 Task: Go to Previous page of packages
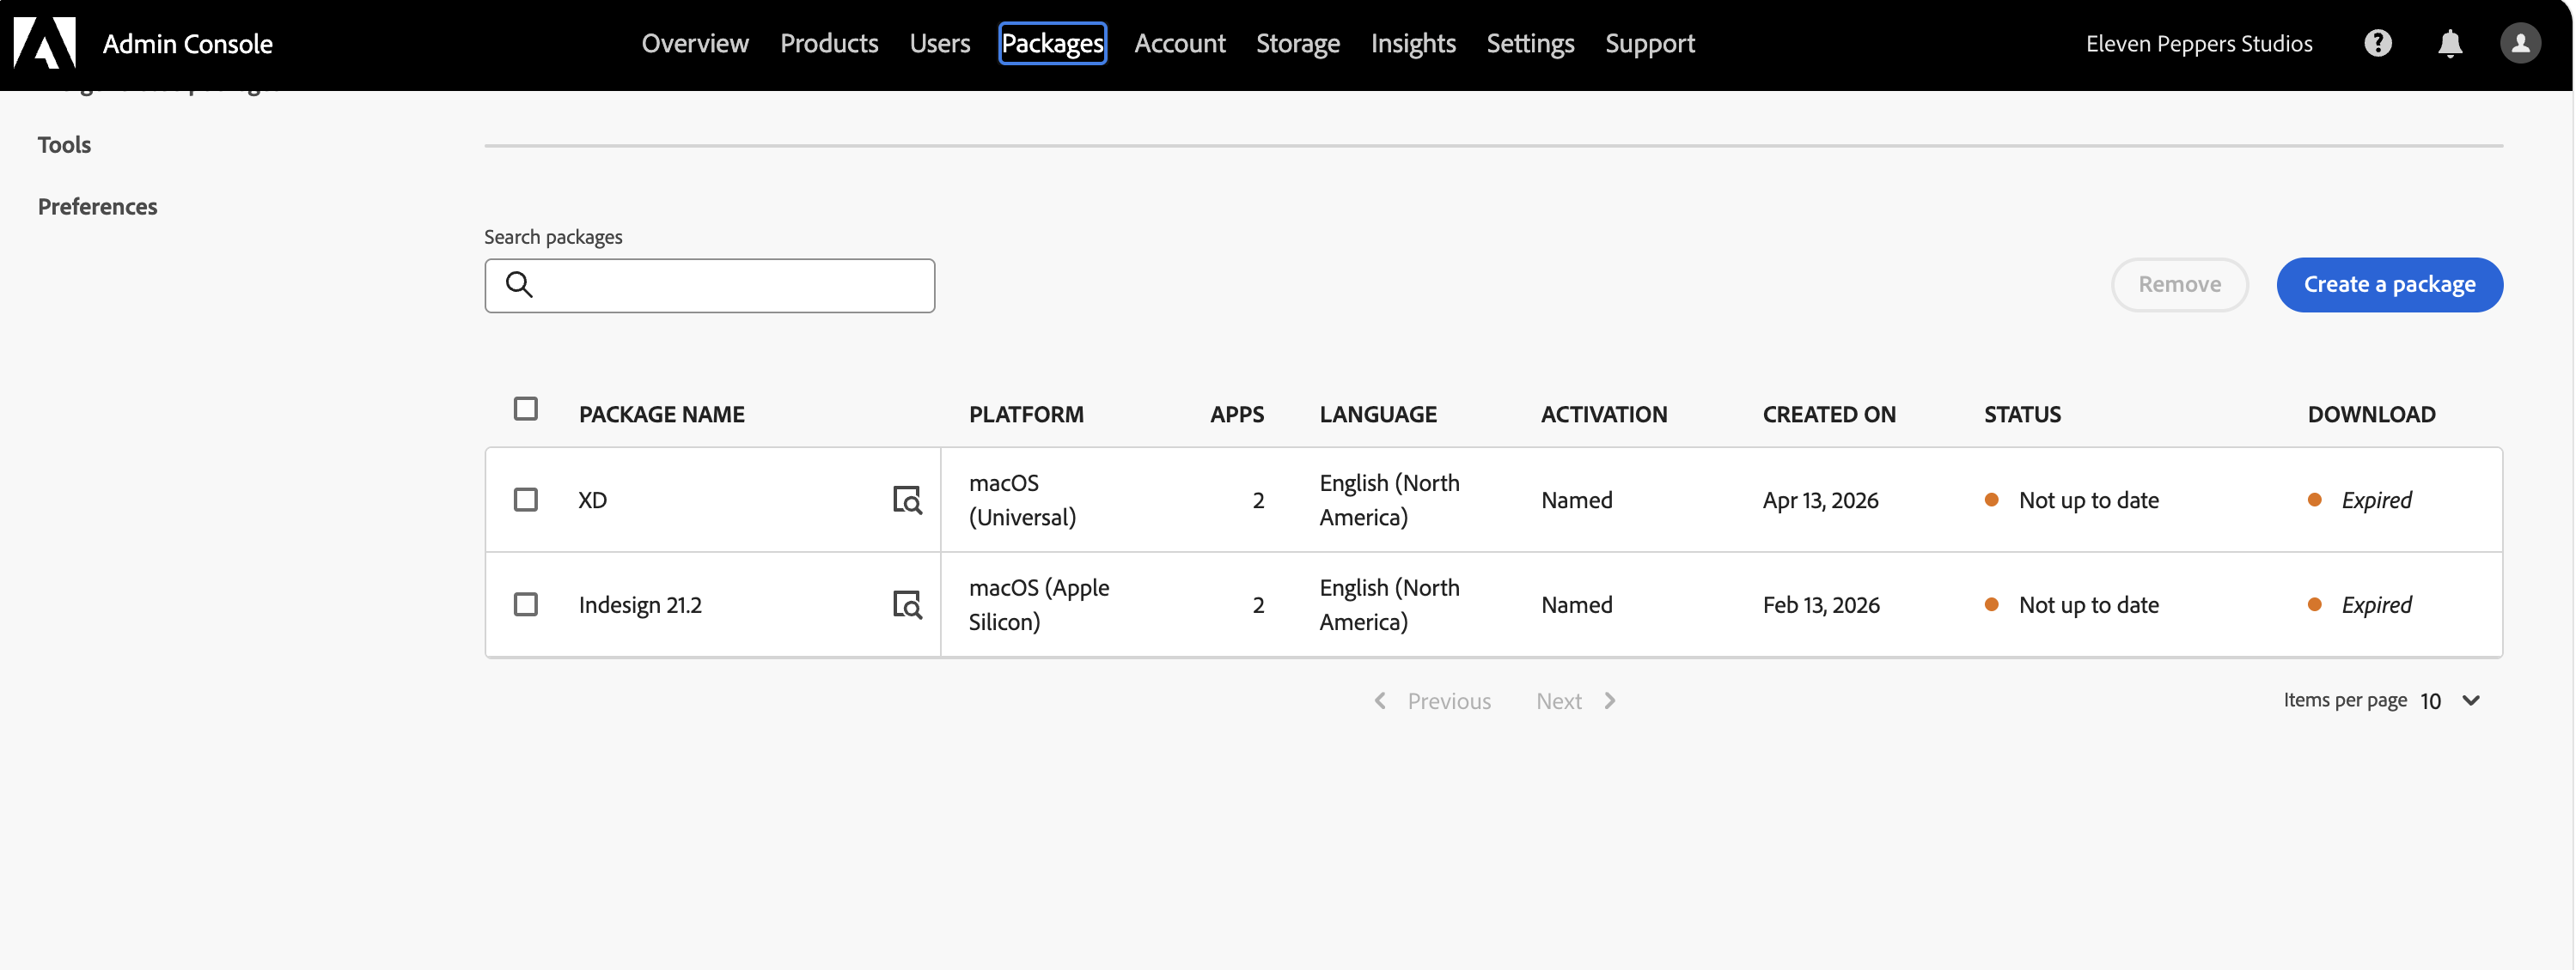coord(1432,701)
